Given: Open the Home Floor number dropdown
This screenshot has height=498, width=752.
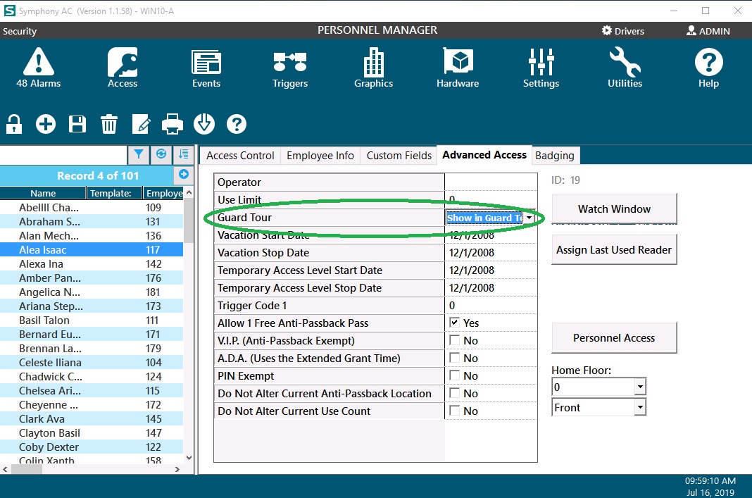Looking at the screenshot, I should (x=640, y=387).
